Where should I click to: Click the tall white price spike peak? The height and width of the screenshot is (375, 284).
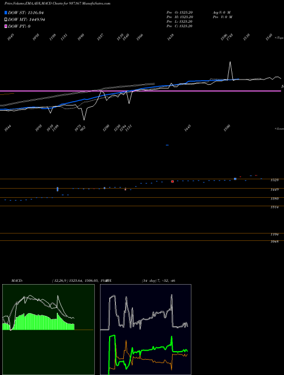pos(230,62)
